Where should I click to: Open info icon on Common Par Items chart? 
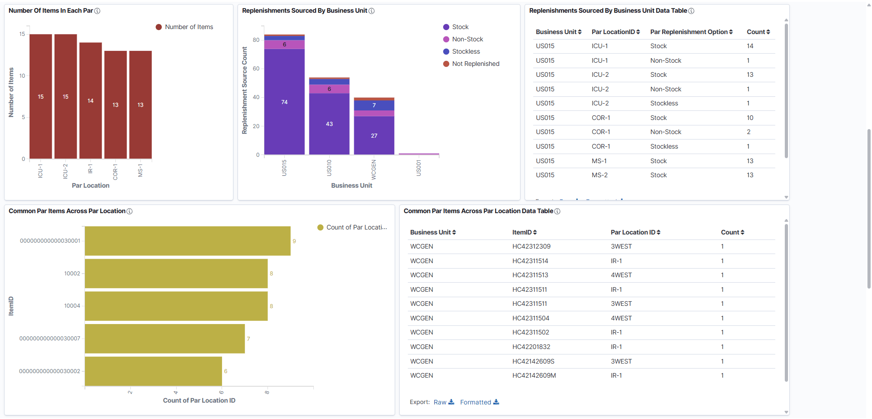(x=130, y=211)
